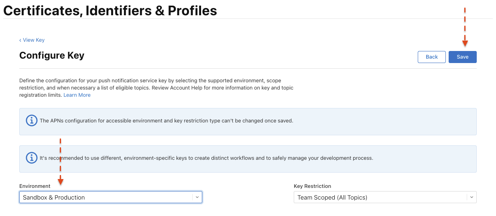
Task: Click the Certificates, Identifiers & Profiles title
Action: coord(110,10)
